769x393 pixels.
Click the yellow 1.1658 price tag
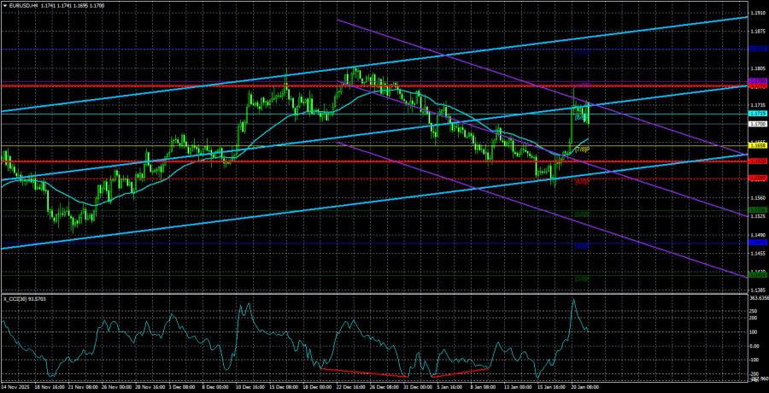(x=758, y=146)
